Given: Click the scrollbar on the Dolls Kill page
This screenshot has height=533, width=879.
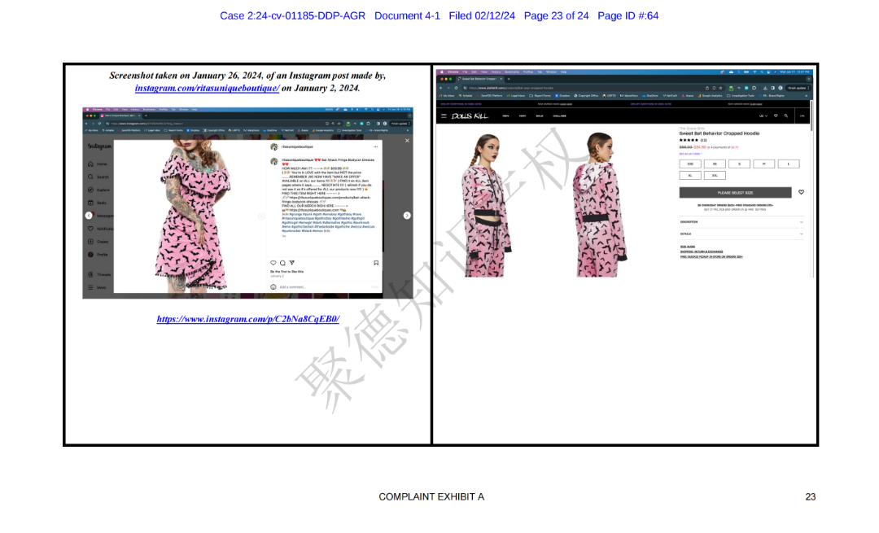Looking at the screenshot, I should (x=811, y=116).
